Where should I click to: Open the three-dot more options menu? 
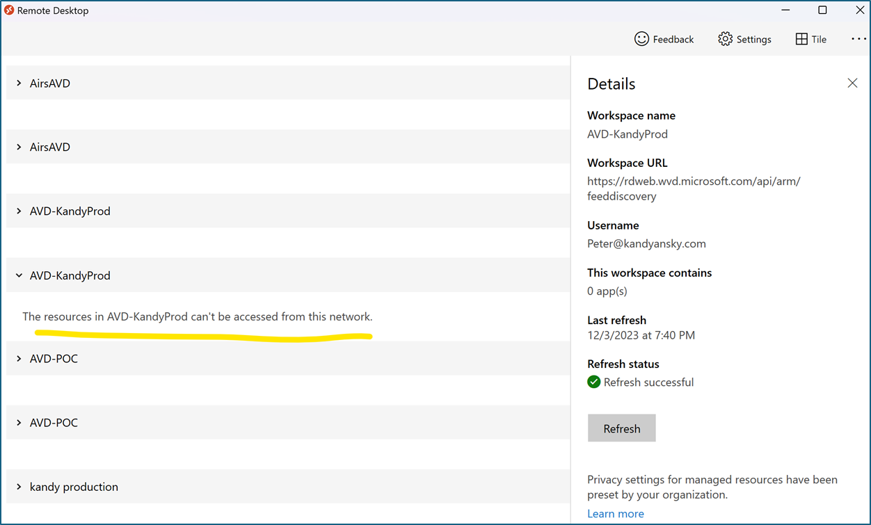(x=858, y=39)
